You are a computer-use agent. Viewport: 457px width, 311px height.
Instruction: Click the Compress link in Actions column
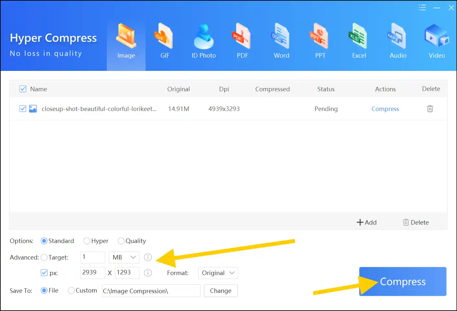pyautogui.click(x=385, y=109)
